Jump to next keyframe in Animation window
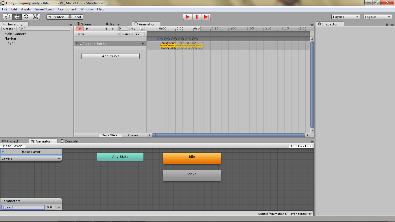Viewport: 395px width, 222px height. tap(113, 29)
